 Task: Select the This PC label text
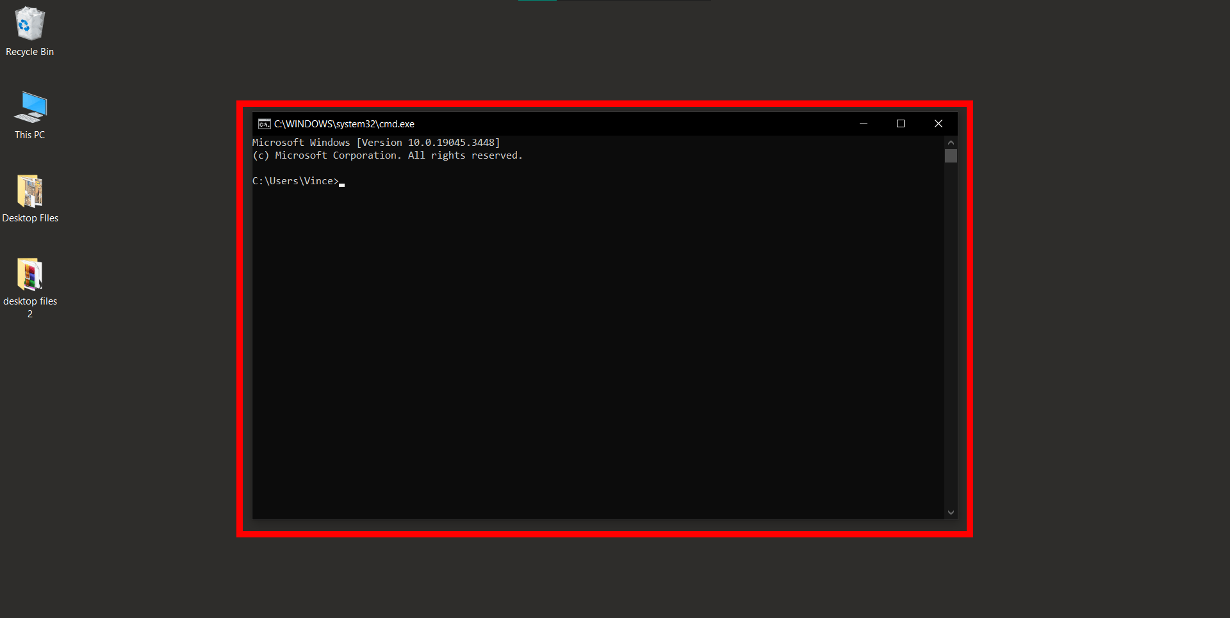point(29,134)
